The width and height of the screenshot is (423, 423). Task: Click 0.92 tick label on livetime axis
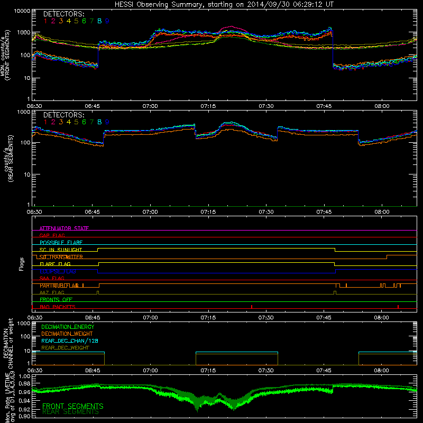(25, 409)
